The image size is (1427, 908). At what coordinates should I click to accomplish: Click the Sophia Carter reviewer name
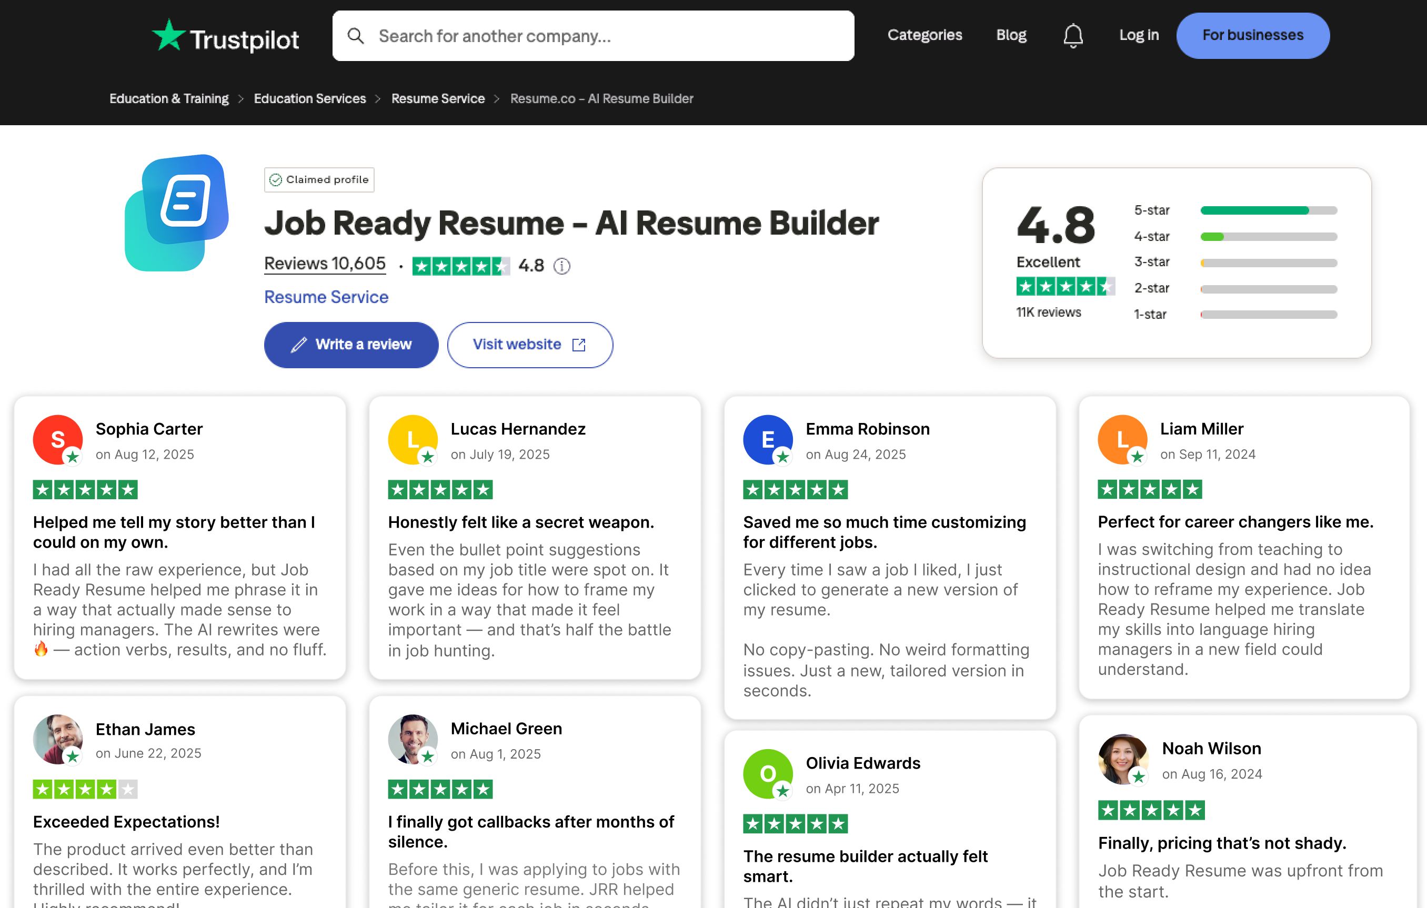[x=149, y=429]
